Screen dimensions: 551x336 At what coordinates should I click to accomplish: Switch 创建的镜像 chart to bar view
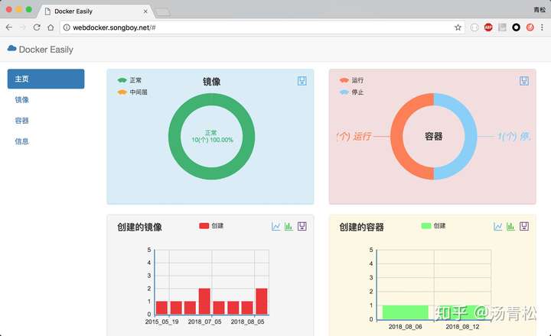click(289, 226)
